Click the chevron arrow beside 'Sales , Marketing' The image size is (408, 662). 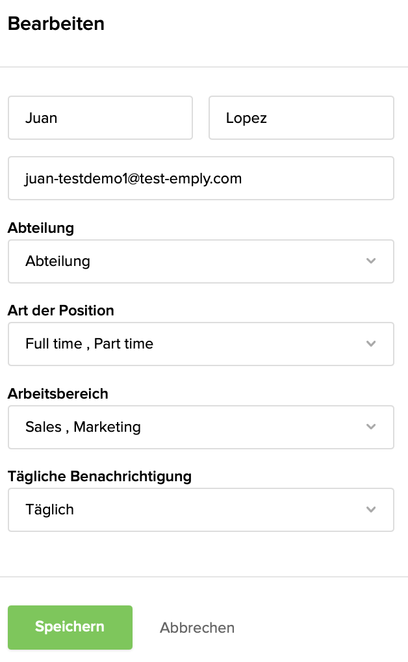coord(371,427)
